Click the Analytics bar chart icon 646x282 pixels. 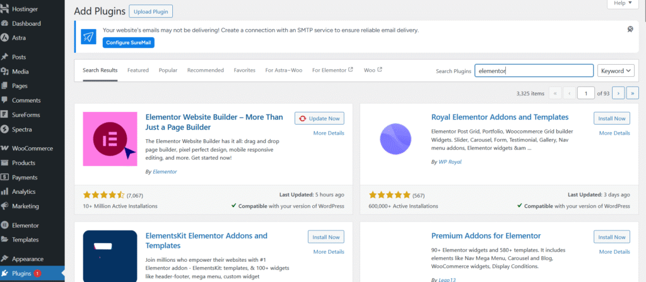pos(5,192)
